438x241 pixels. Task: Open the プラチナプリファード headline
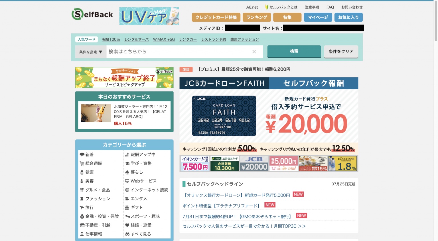[222, 206]
